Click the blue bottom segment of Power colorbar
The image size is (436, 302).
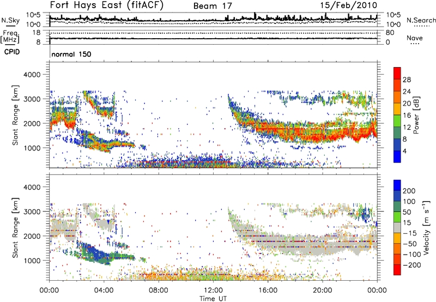tap(397, 156)
